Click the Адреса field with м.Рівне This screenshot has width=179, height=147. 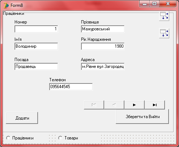click(103, 66)
